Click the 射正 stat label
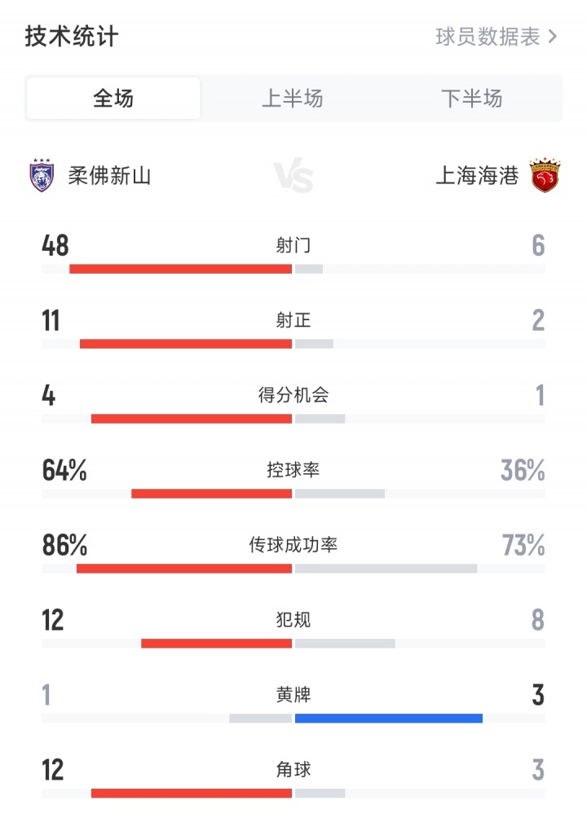 click(x=293, y=320)
